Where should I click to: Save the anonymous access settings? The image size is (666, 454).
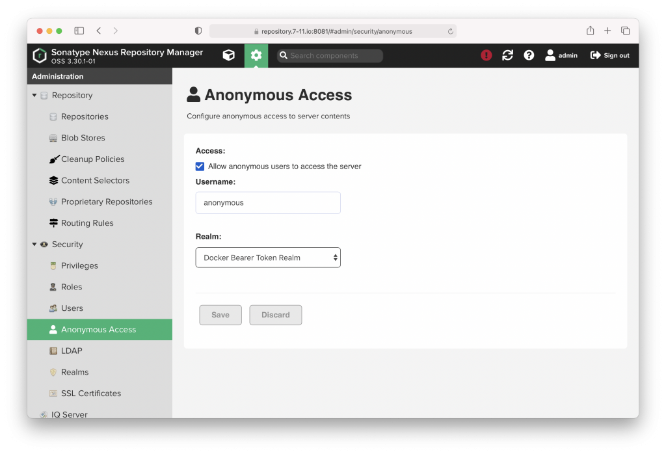tap(220, 315)
